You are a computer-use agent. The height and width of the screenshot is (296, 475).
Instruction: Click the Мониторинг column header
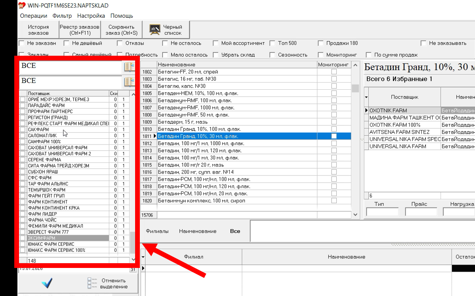tap(334, 64)
